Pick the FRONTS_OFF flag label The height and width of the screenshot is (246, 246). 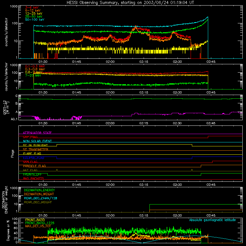click(x=32, y=174)
